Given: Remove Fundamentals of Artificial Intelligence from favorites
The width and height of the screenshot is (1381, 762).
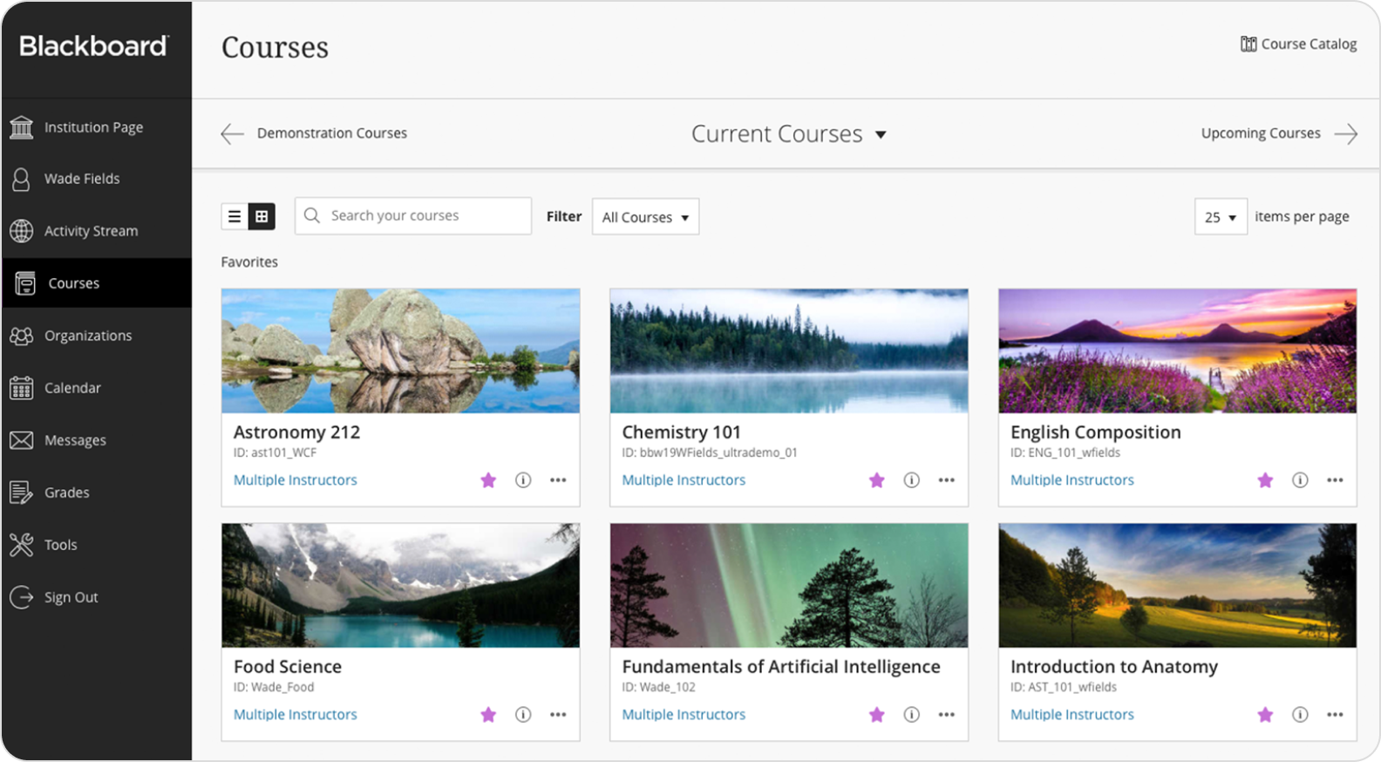Looking at the screenshot, I should click(876, 715).
